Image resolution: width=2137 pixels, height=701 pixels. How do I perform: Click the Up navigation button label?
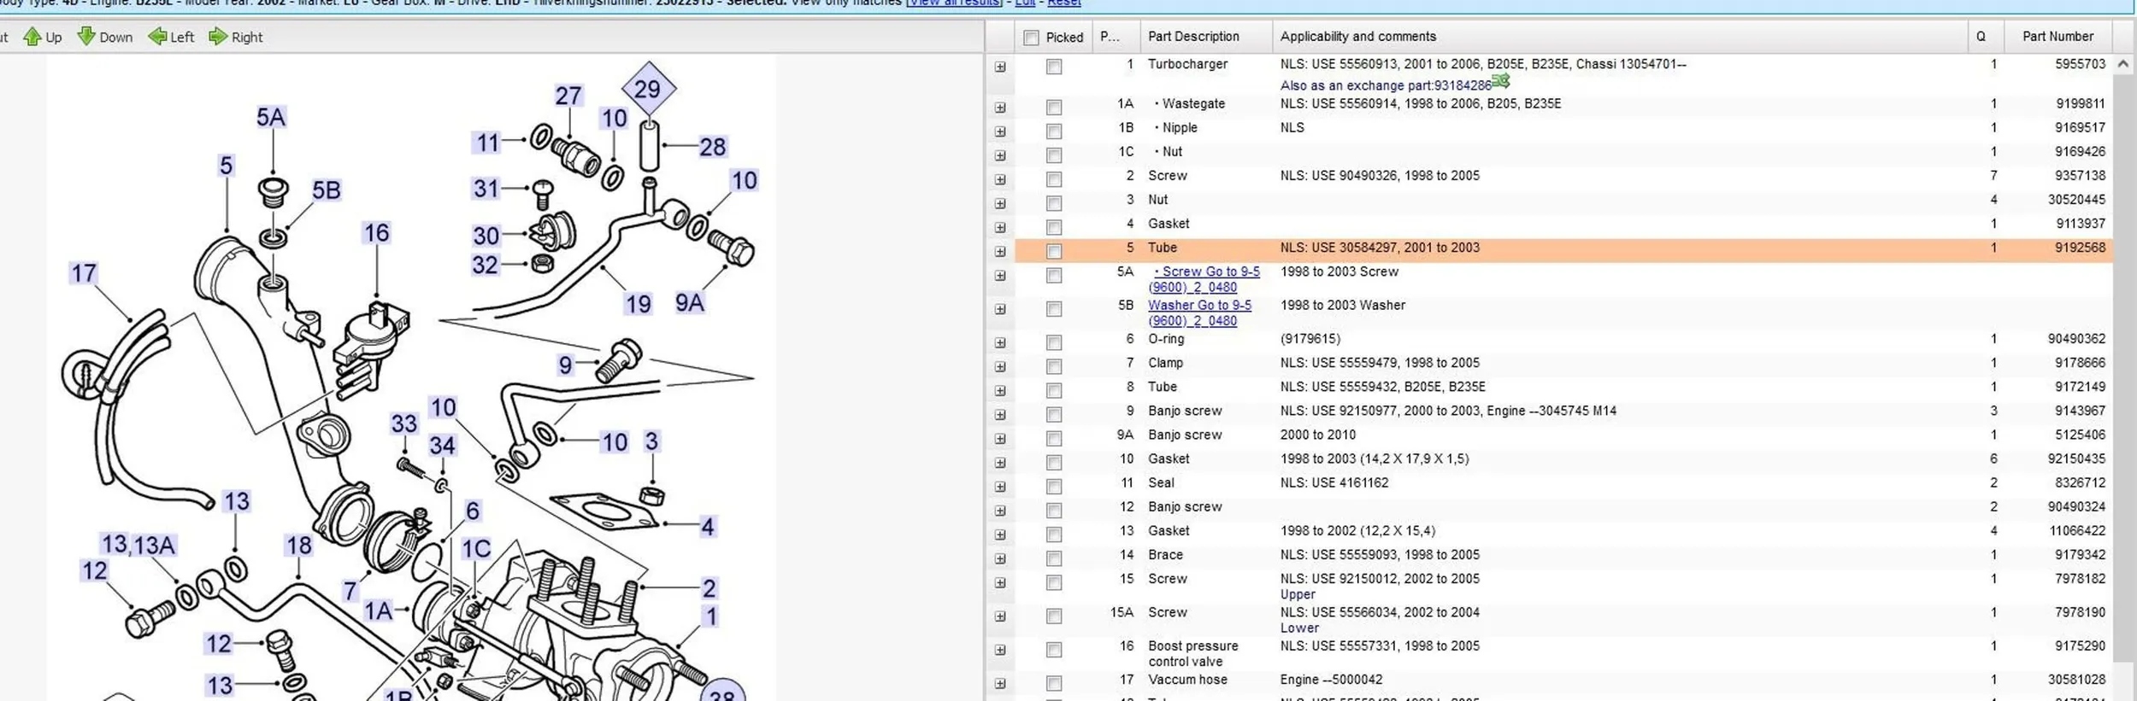(54, 38)
